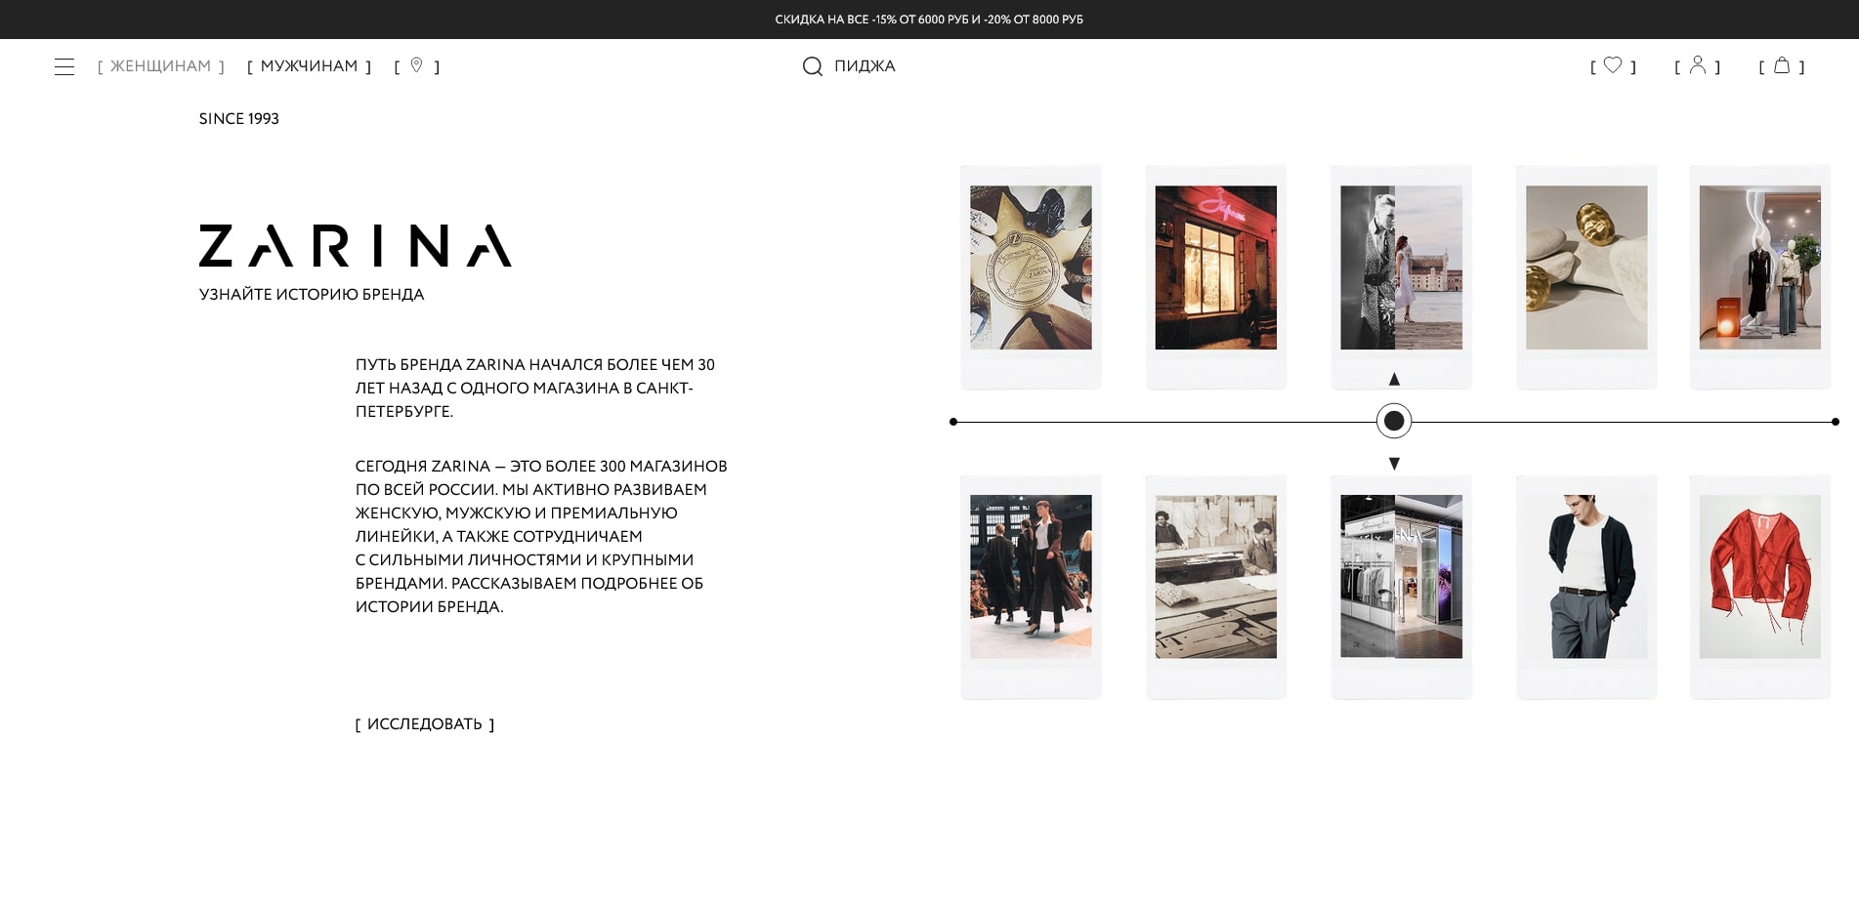Viewport: 1859px width, 905px height.
Task: Open the runway fashion show photo
Action: [1031, 587]
